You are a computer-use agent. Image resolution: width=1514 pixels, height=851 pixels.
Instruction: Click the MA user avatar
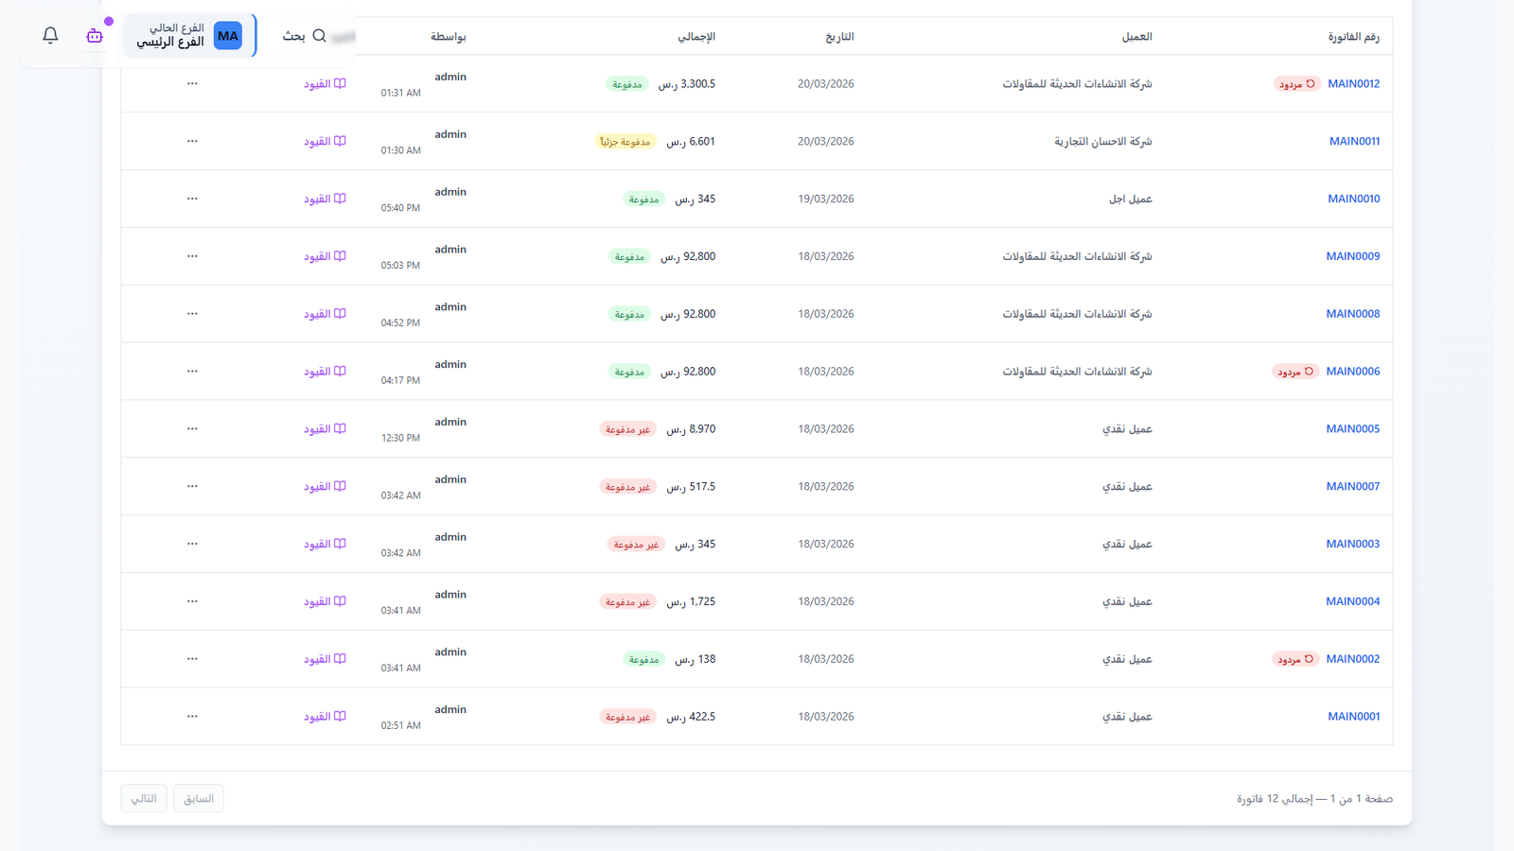[x=227, y=36]
